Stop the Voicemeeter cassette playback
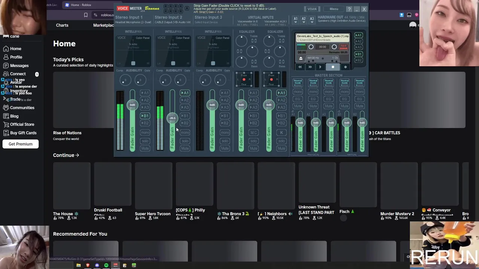Viewport: 479px width, 269px height. click(x=333, y=67)
